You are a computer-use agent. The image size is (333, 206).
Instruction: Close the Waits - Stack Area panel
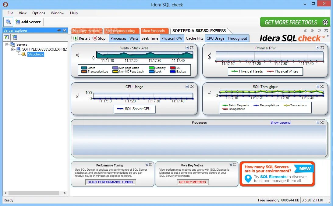192,48
